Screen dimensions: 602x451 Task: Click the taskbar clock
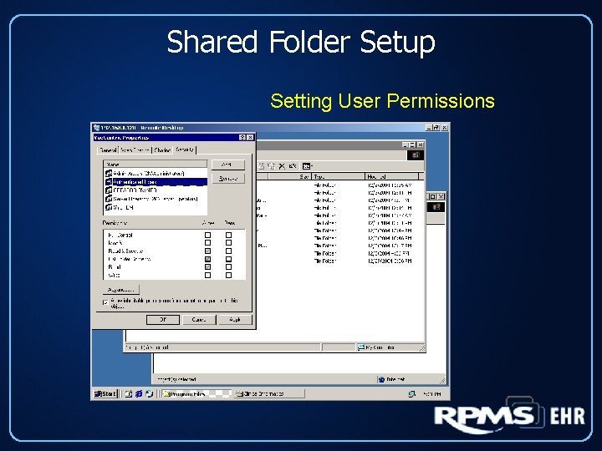pyautogui.click(x=431, y=394)
